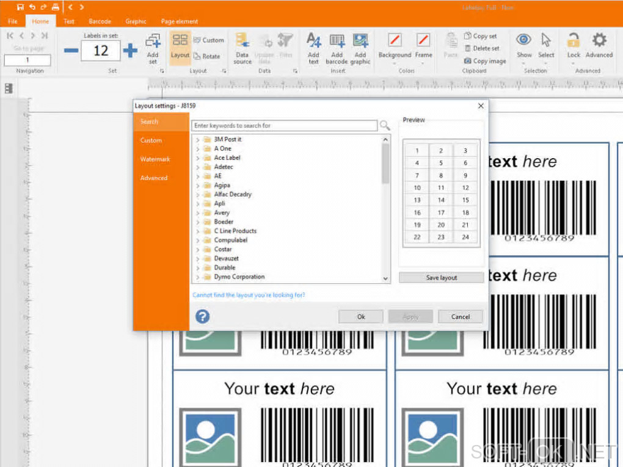The image size is (623, 467).
Task: Expand the Avery folder in tree
Action: (x=198, y=213)
